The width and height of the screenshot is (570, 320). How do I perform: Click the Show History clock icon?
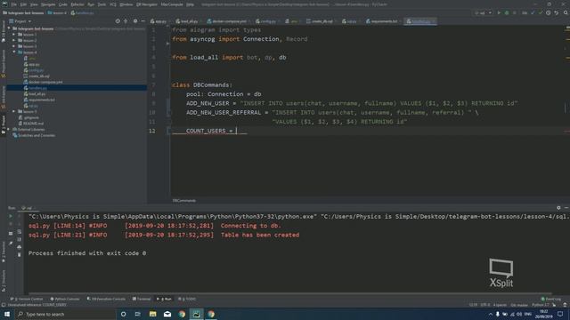coord(549,12)
